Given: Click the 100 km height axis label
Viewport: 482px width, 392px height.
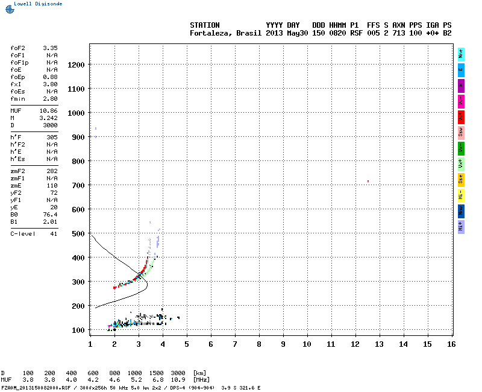Looking at the screenshot, I should click(x=78, y=330).
